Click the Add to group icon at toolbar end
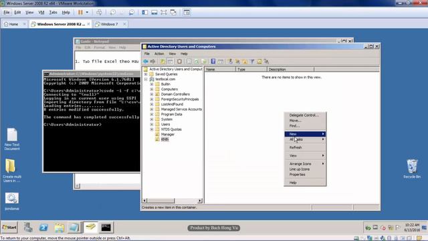The width and height of the screenshot is (428, 241). pyautogui.click(x=266, y=62)
